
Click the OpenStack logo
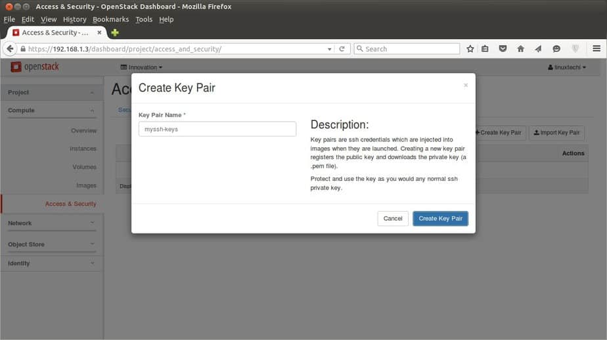point(35,66)
